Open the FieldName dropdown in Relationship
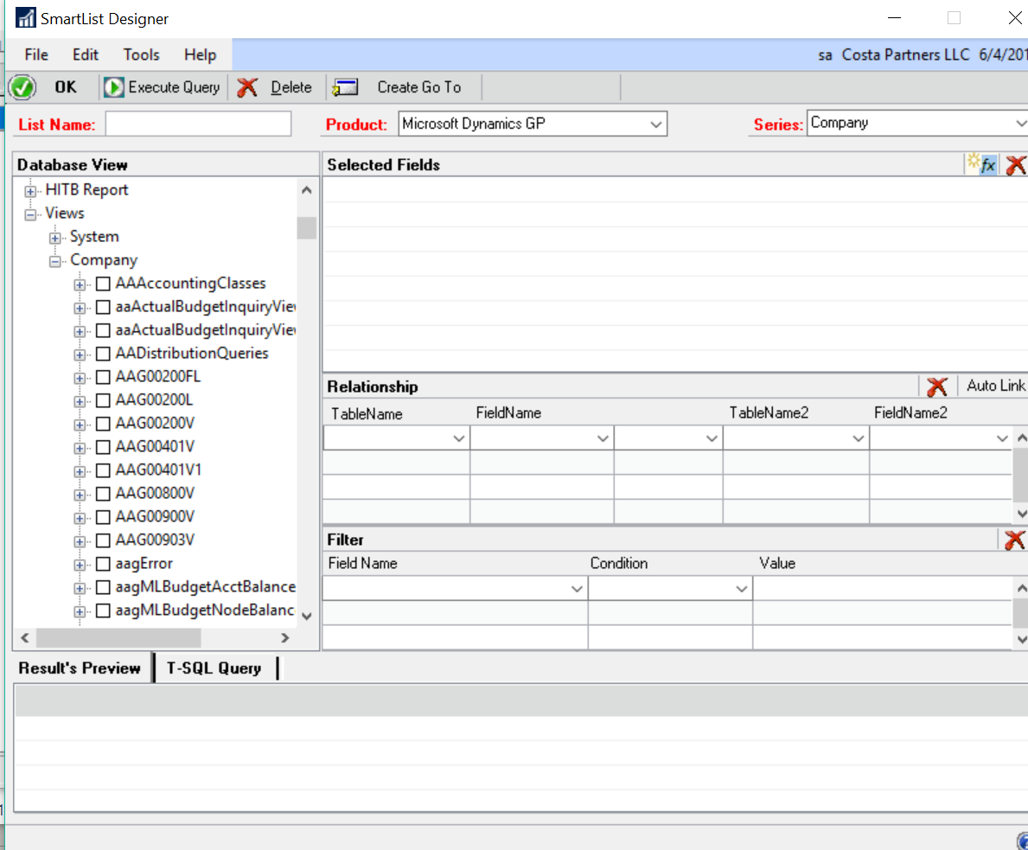This screenshot has height=850, width=1028. (603, 438)
